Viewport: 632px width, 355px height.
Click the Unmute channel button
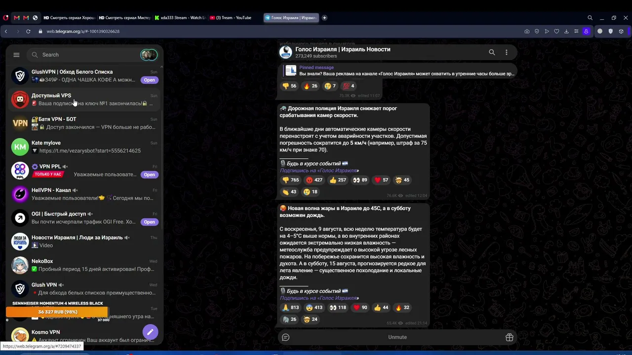pos(397,337)
